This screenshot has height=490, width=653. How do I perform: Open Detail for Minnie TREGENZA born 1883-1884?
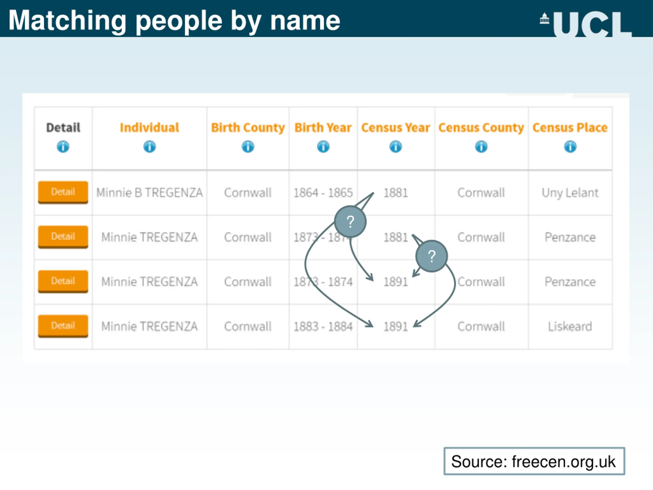pyautogui.click(x=63, y=326)
